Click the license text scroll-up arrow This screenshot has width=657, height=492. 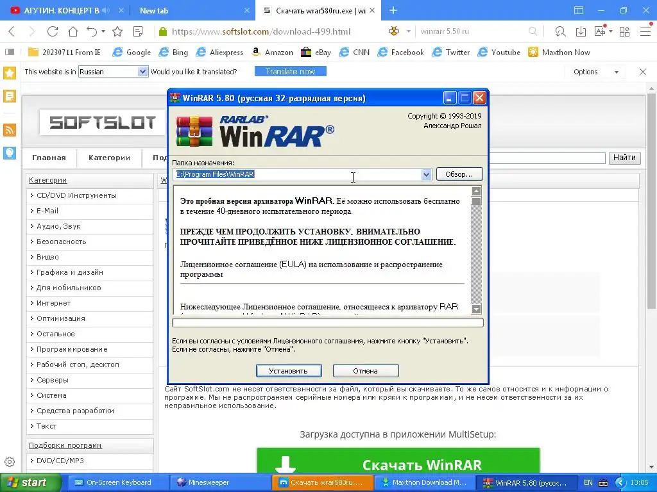coord(476,191)
